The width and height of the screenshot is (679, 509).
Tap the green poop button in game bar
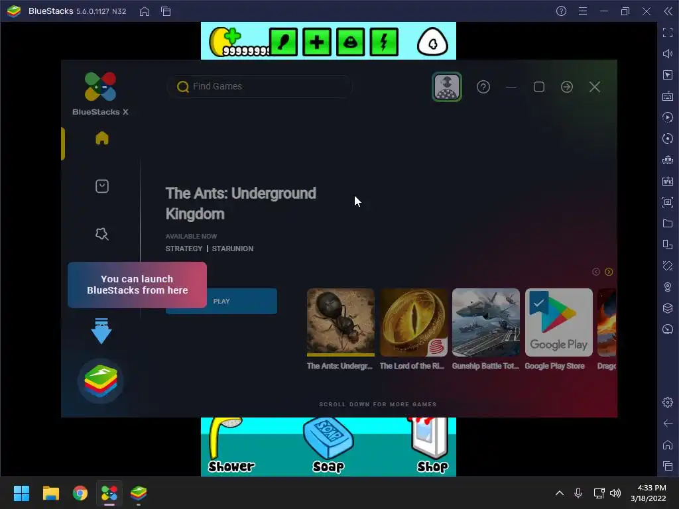[350, 42]
